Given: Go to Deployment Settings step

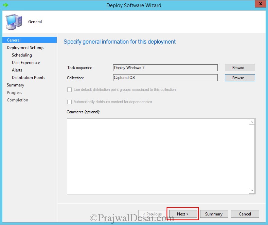Looking at the screenshot, I should click(25, 48).
